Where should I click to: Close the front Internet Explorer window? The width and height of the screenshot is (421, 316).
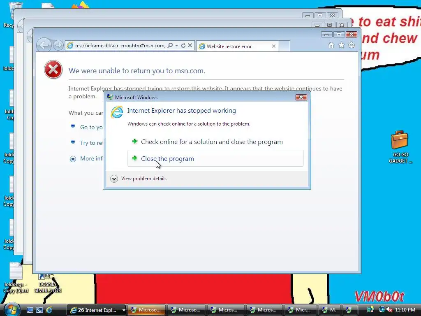351,35
